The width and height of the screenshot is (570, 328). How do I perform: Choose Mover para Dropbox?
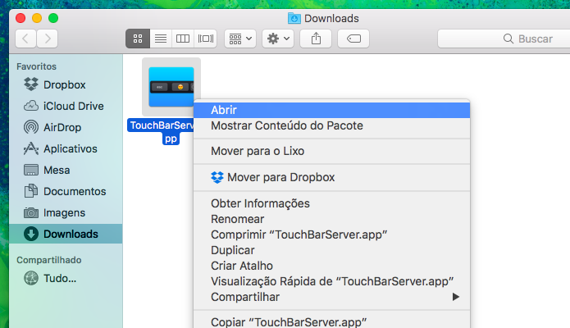(331, 177)
